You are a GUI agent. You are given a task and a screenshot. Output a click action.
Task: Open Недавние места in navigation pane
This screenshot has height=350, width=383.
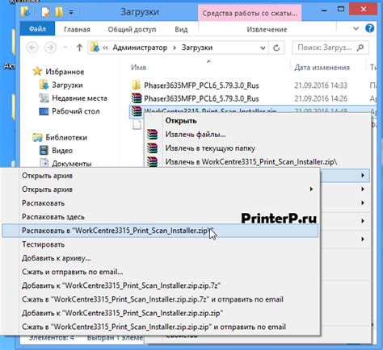pos(79,98)
